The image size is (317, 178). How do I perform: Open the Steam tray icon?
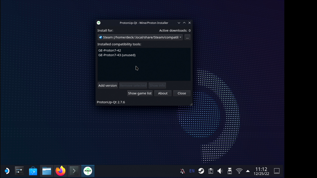pyautogui.click(x=201, y=171)
